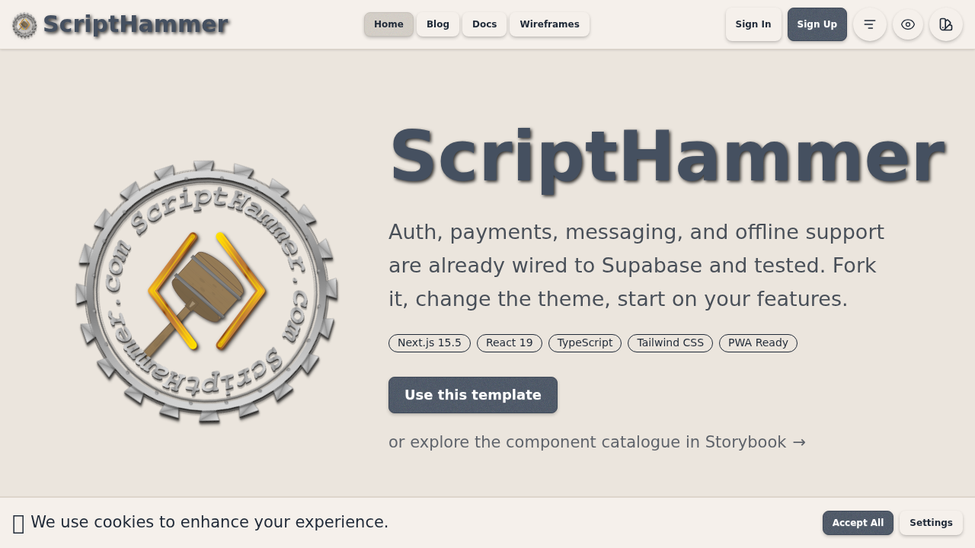Click the font settings icon with three lines
This screenshot has width=975, height=548.
click(869, 24)
